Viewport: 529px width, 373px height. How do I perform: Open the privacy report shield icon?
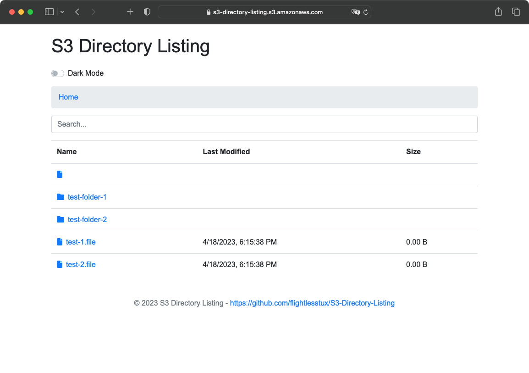point(147,12)
